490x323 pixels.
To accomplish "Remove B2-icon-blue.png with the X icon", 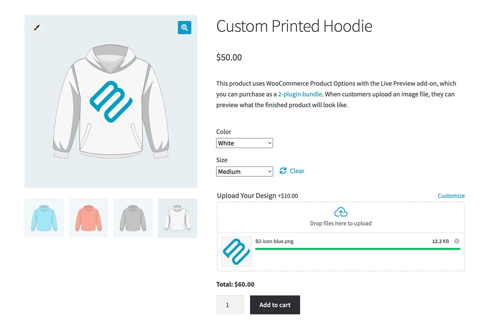I will click(x=456, y=241).
